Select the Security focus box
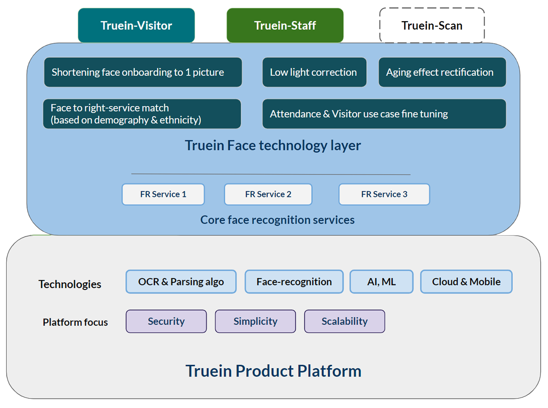Image resolution: width=548 pixels, height=408 pixels. [x=166, y=321]
